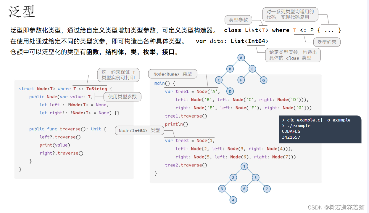This screenshot has height=213, width=369.
Task: Click the line starting right: Node('E'
Action: [244, 108]
